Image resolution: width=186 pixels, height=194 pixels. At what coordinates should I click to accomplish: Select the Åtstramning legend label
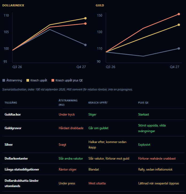point(14,80)
